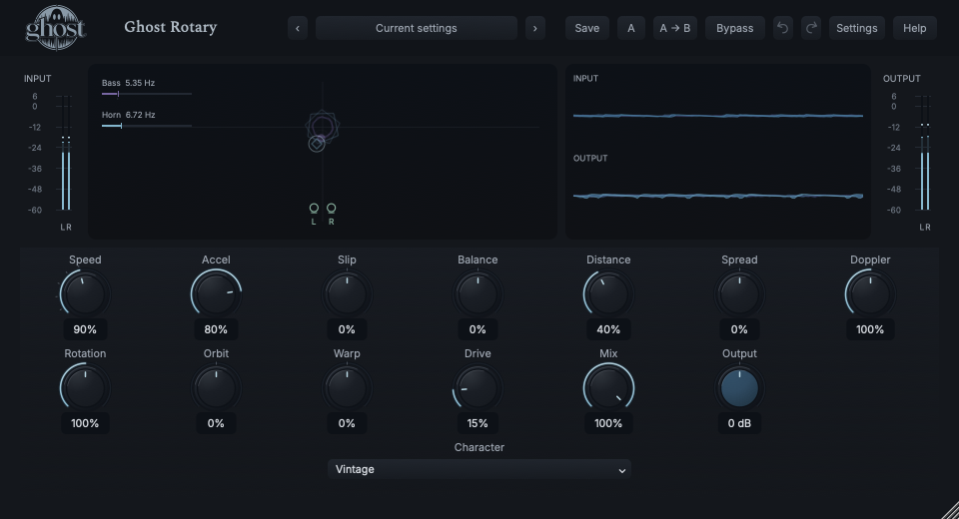Click the Horn speed slider bar
The image size is (959, 519).
click(x=147, y=126)
